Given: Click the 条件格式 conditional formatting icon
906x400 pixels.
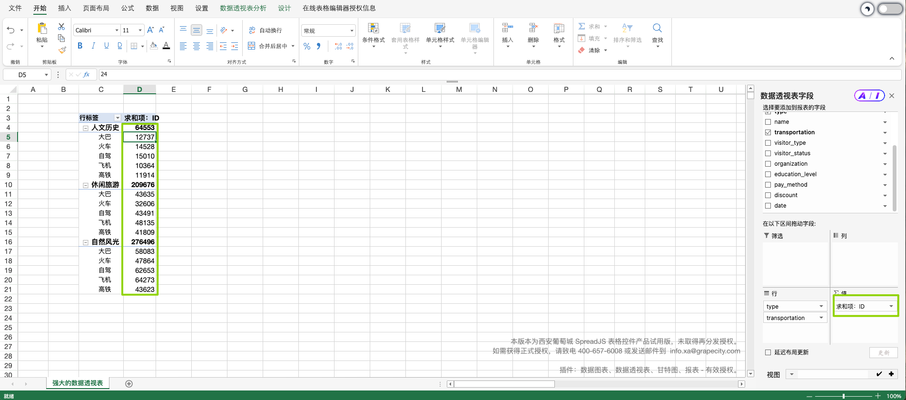Looking at the screenshot, I should (374, 29).
